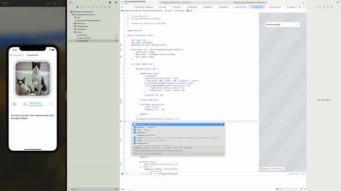Show quick help inspector icon

[x=323, y=7]
